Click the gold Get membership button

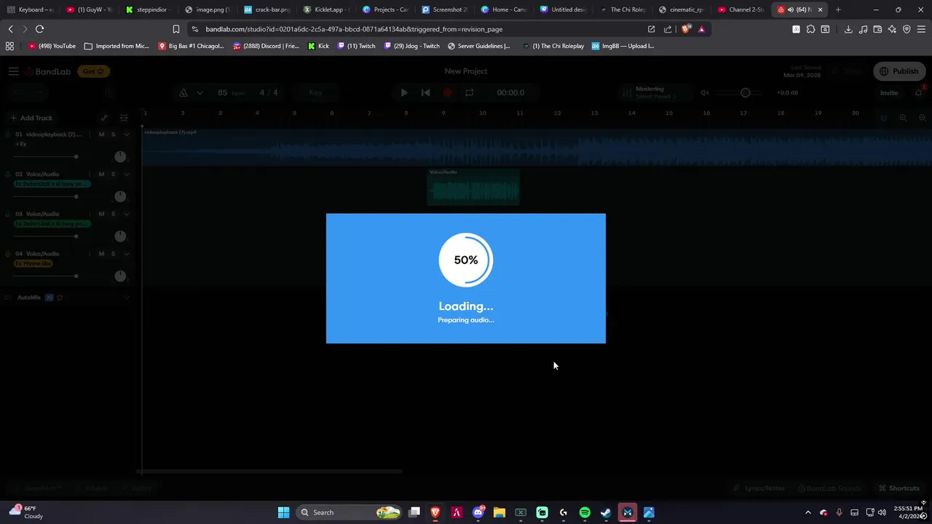tap(95, 71)
